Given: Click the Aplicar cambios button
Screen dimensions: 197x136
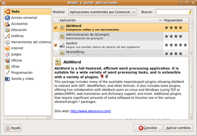Looking at the screenshot, I should pos(178,128).
